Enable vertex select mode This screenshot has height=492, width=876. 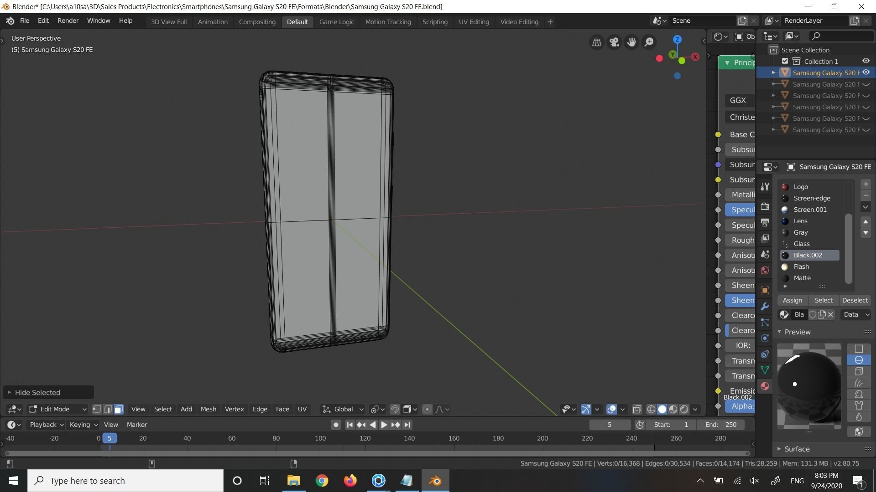click(x=97, y=409)
